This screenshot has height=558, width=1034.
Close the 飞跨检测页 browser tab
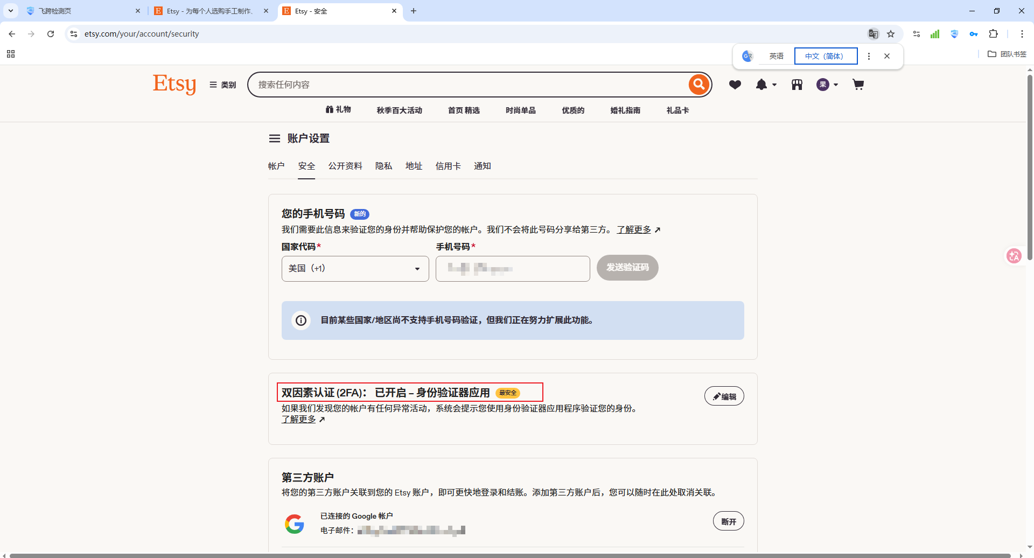pyautogui.click(x=138, y=11)
